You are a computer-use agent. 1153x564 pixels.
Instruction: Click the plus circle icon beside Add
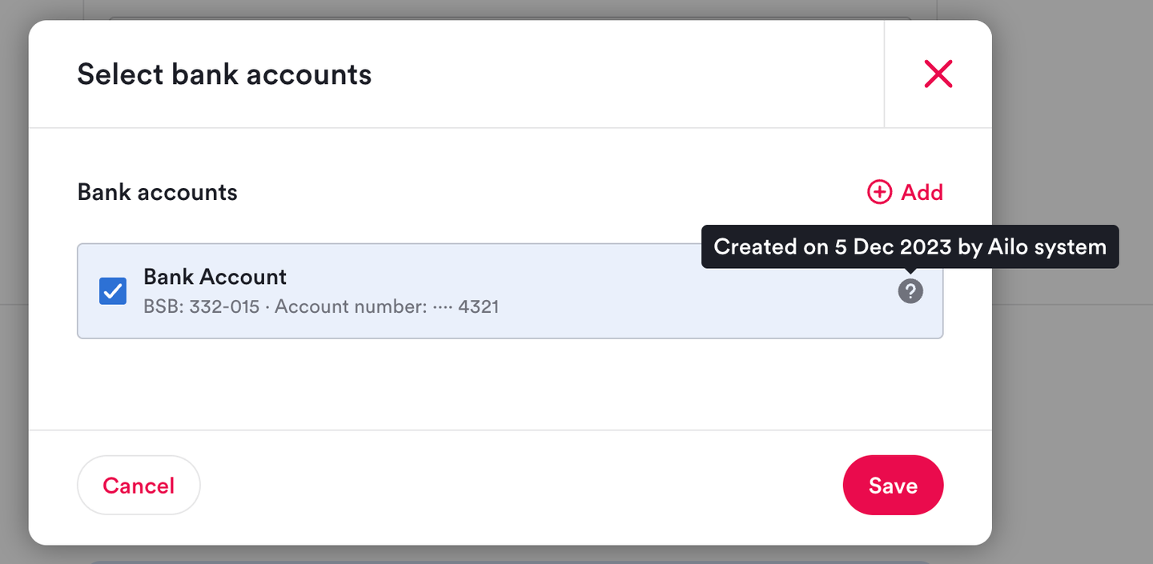point(879,192)
